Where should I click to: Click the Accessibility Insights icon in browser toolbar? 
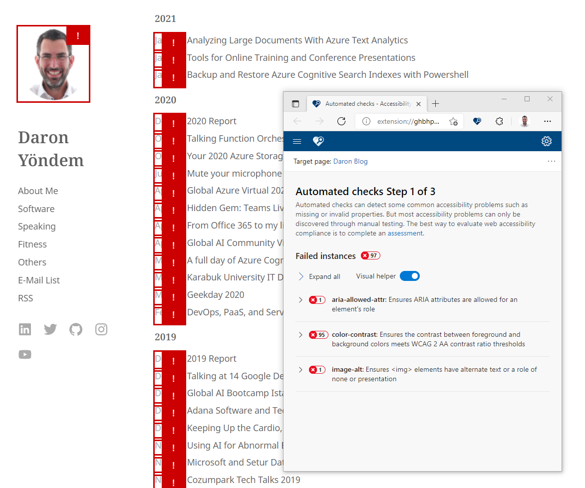click(477, 121)
